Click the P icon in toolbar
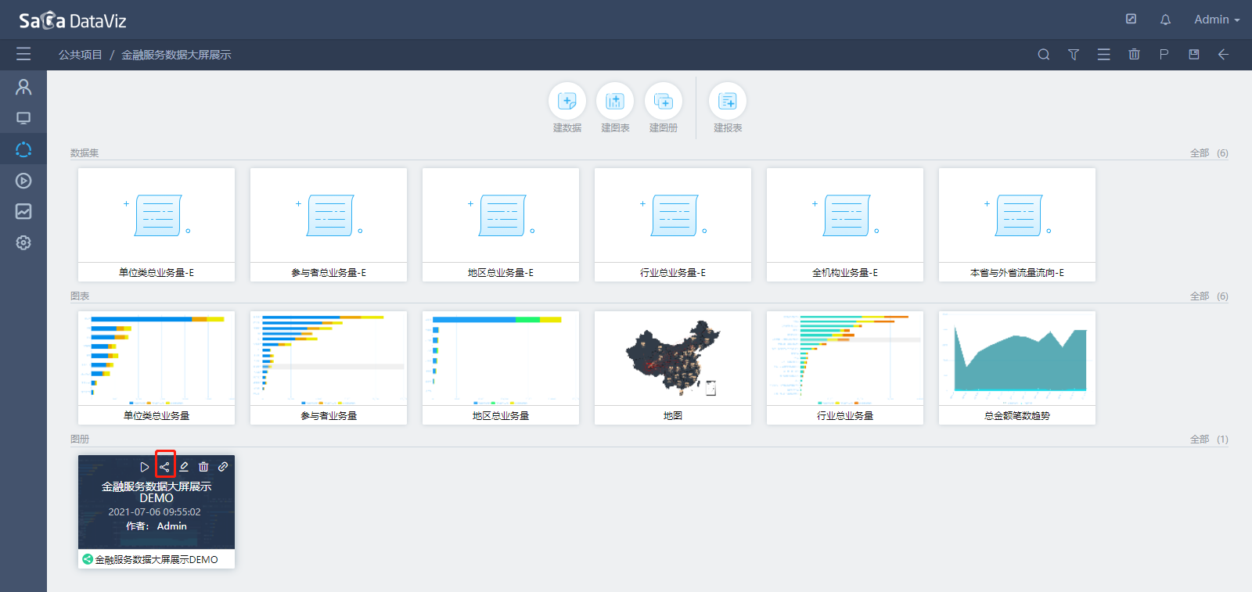Image resolution: width=1252 pixels, height=592 pixels. [x=1164, y=54]
